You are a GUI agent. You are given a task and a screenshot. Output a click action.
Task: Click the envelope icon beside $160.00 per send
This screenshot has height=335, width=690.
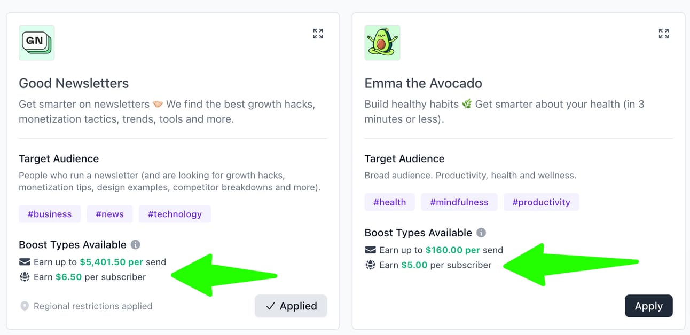tap(370, 250)
